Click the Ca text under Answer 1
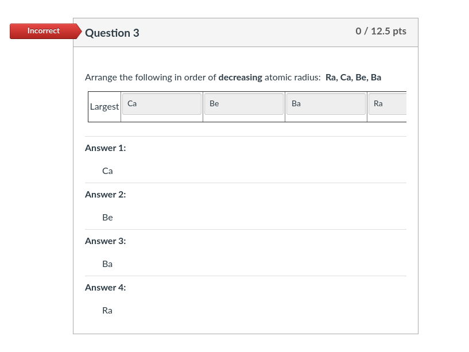 click(x=107, y=171)
